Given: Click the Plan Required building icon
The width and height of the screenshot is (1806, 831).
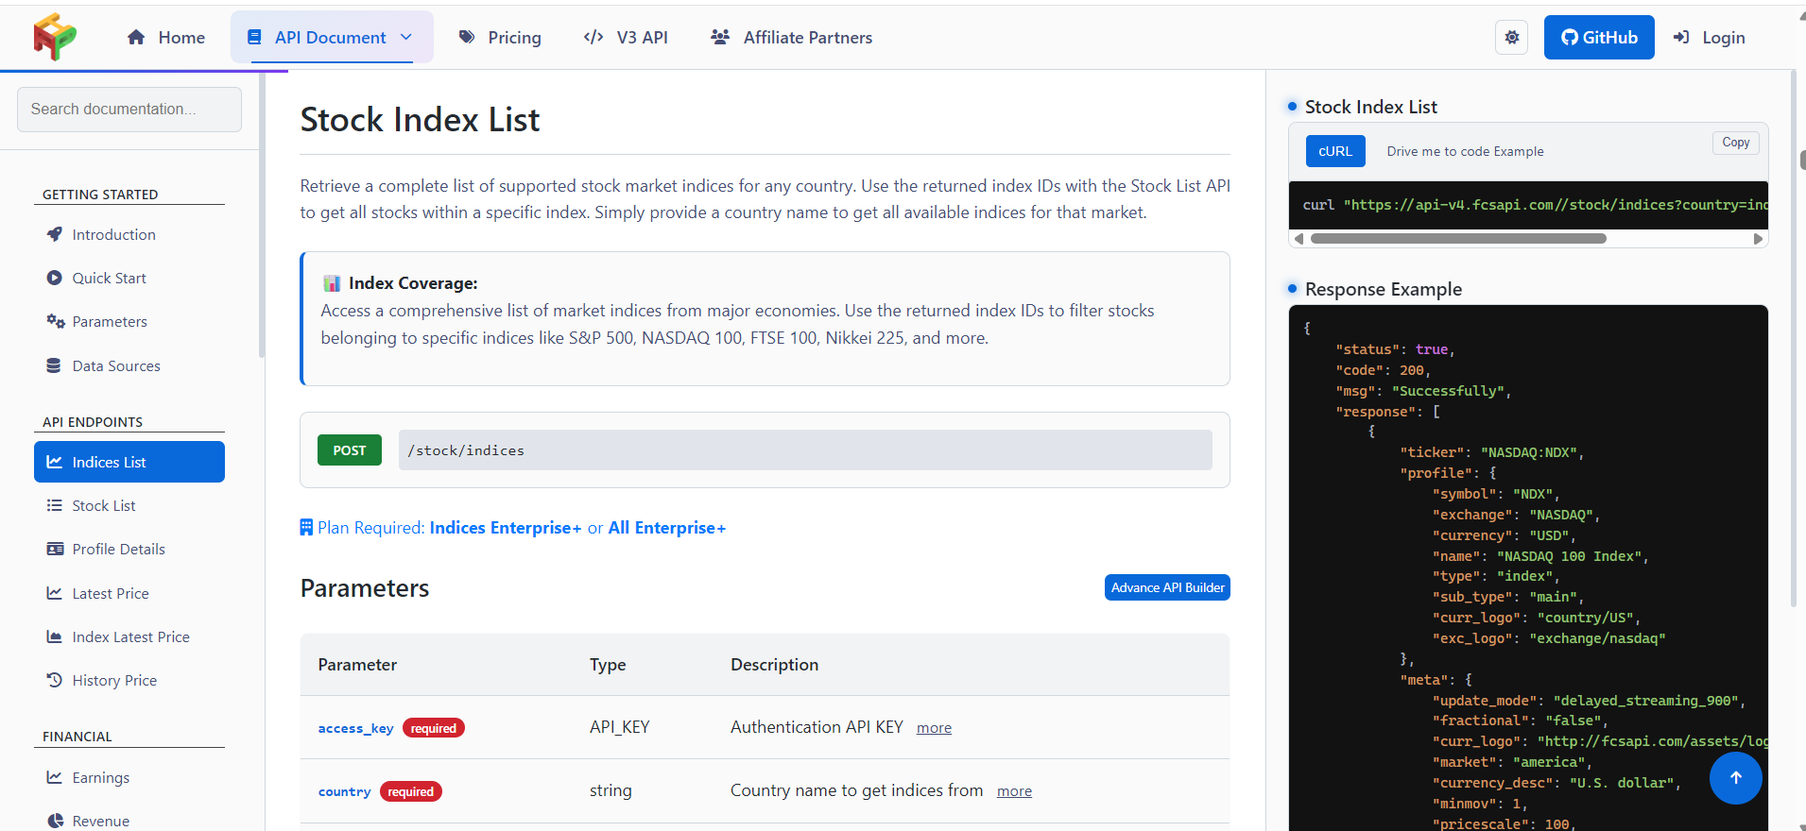Looking at the screenshot, I should coord(306,527).
